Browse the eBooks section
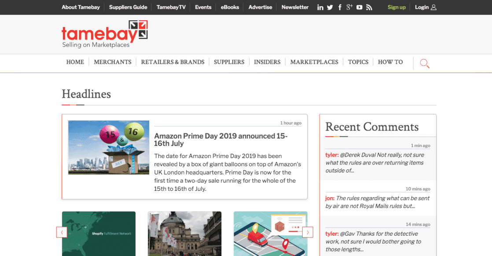492x256 pixels. coord(230,7)
